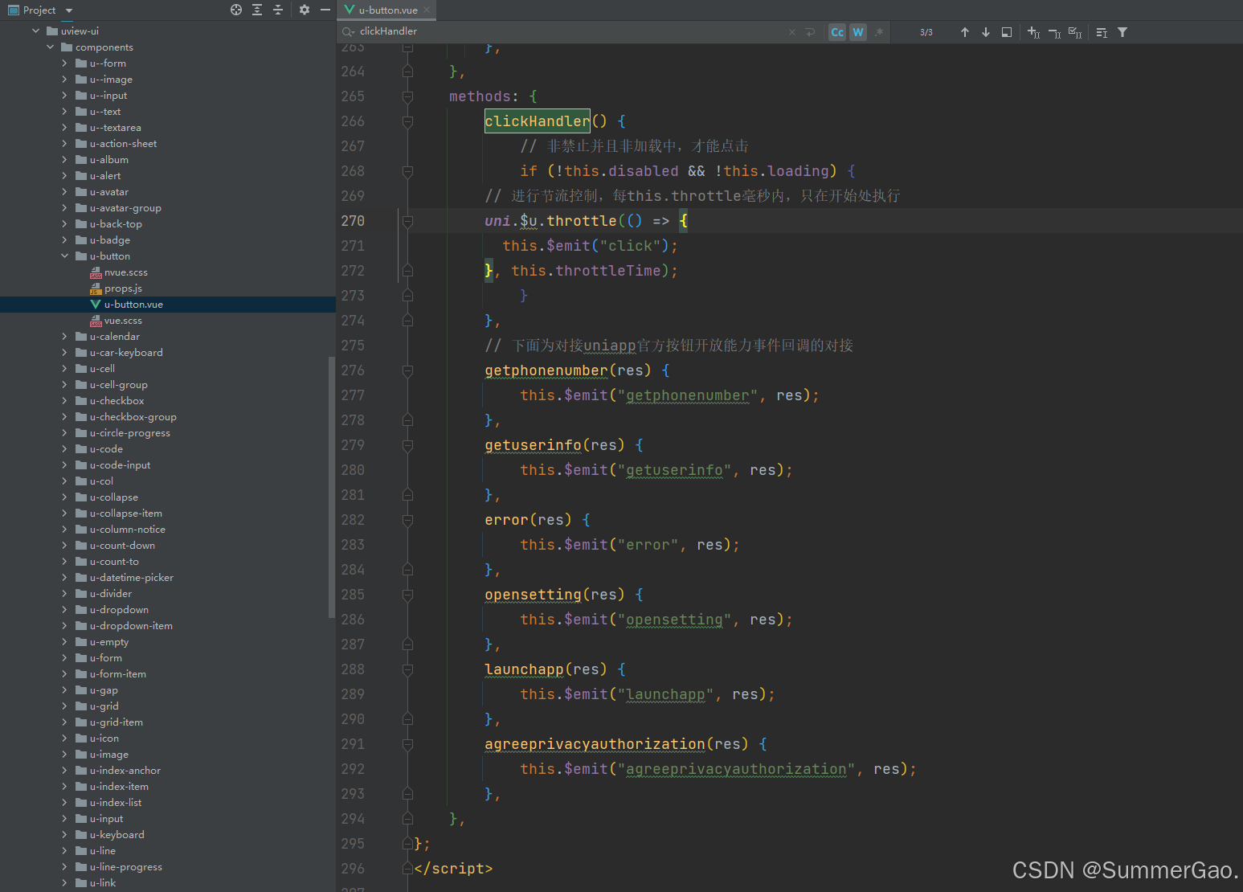
Task: Open Project panel settings gear
Action: [304, 10]
